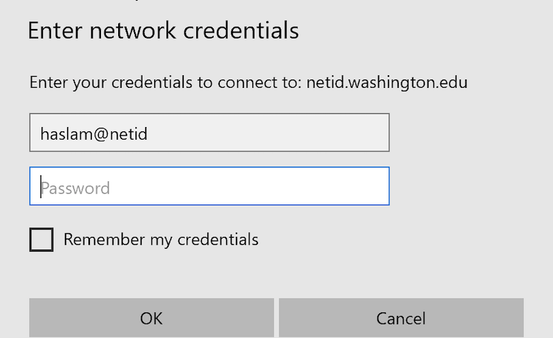Set focus to the user name field
The width and height of the screenshot is (553, 338).
209,132
